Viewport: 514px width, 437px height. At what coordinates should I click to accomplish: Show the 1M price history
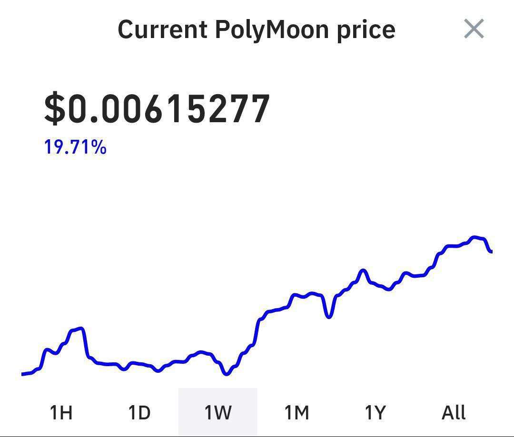[x=297, y=412]
